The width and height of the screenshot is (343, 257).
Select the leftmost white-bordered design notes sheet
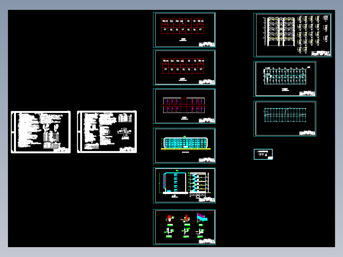click(x=41, y=132)
